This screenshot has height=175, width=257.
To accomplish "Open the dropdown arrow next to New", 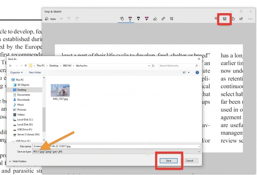I will (x=61, y=19).
